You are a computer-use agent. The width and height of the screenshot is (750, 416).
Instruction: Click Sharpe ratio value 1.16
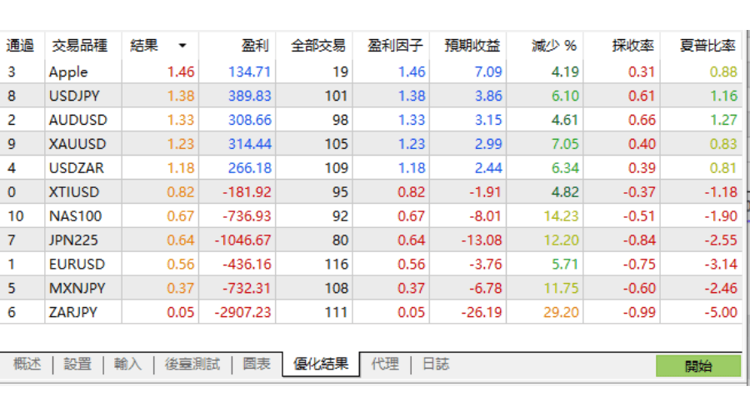[x=723, y=96]
